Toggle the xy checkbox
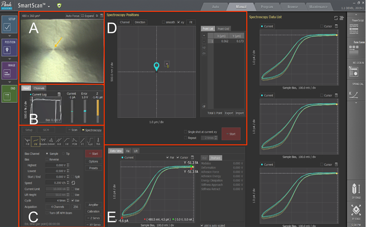 pyautogui.click(x=178, y=22)
